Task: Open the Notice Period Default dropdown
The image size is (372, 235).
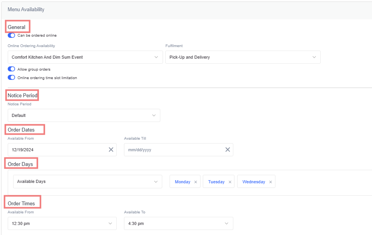Action: point(84,115)
